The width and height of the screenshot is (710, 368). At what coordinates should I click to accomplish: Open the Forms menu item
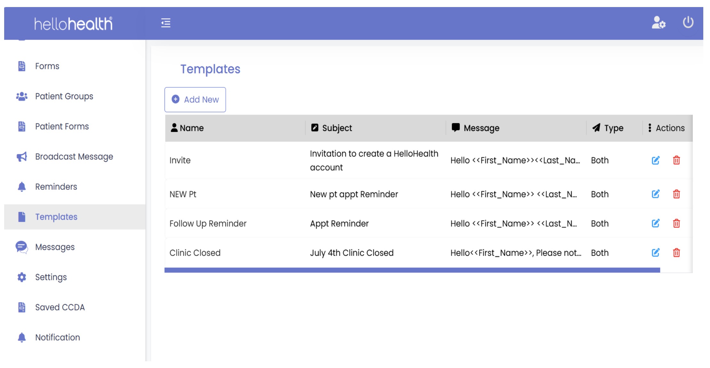(47, 66)
